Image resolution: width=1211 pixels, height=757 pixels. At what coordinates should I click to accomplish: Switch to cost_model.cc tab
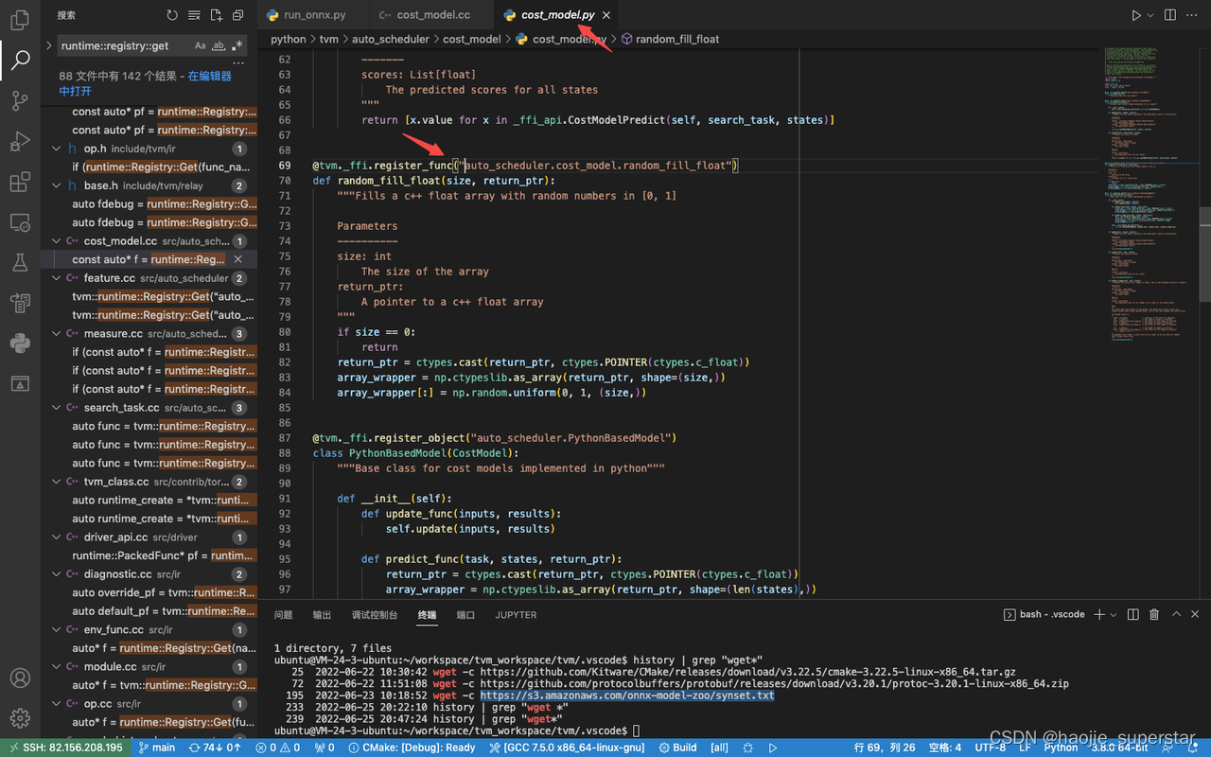(x=430, y=15)
